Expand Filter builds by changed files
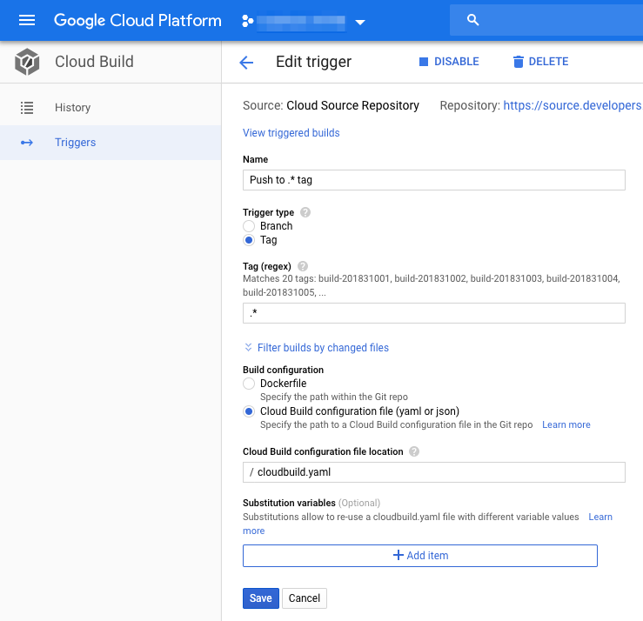Image resolution: width=643 pixels, height=621 pixels. [316, 348]
